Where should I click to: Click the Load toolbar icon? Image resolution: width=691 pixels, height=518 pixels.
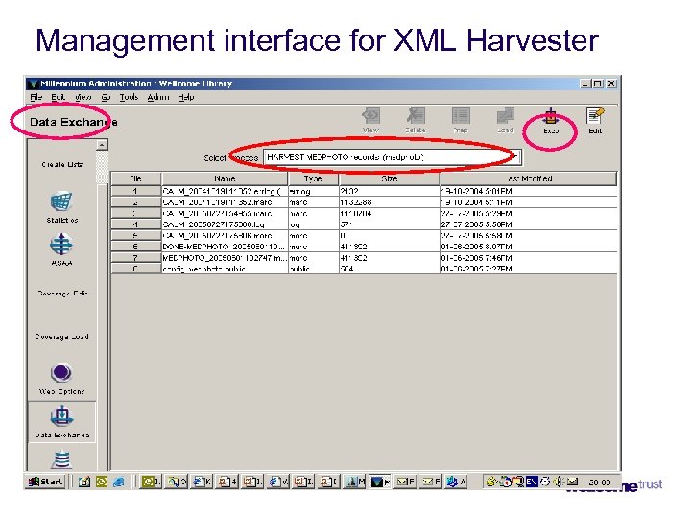(x=506, y=116)
